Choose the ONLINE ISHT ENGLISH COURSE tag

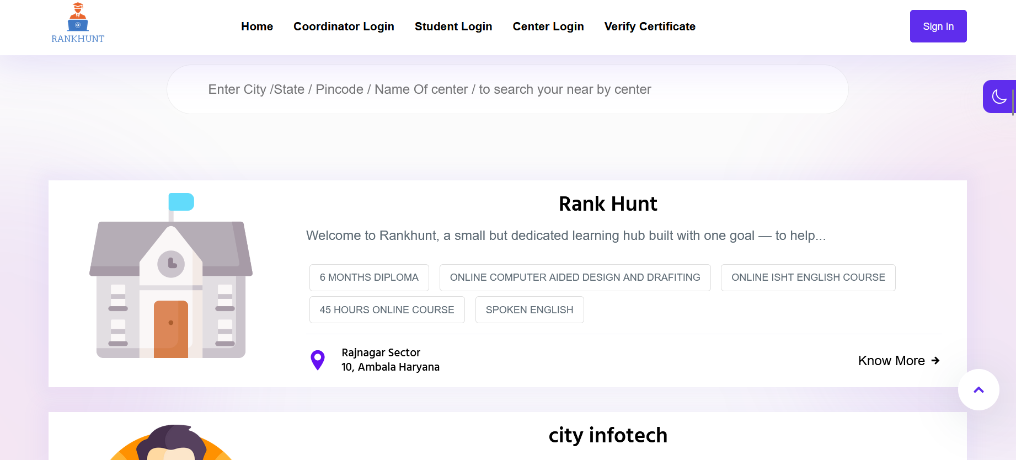pos(808,277)
